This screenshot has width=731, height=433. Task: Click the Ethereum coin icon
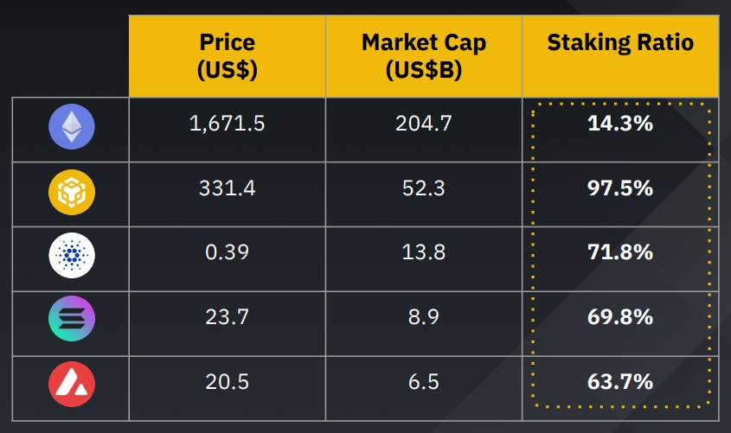coord(72,128)
